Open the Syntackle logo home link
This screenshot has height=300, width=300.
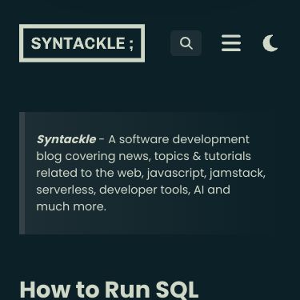pos(82,43)
